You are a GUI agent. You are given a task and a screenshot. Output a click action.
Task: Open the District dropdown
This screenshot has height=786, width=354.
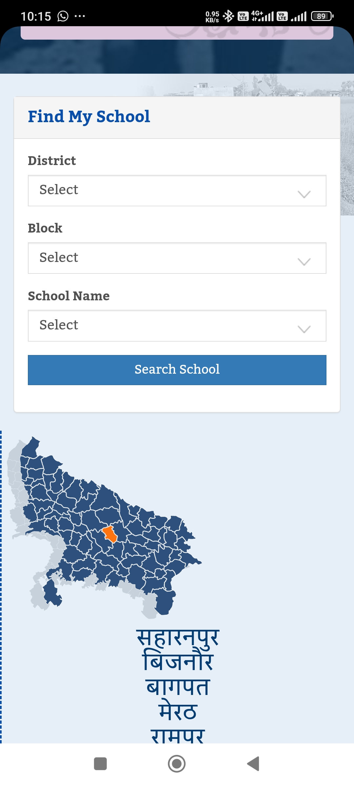[x=177, y=191]
